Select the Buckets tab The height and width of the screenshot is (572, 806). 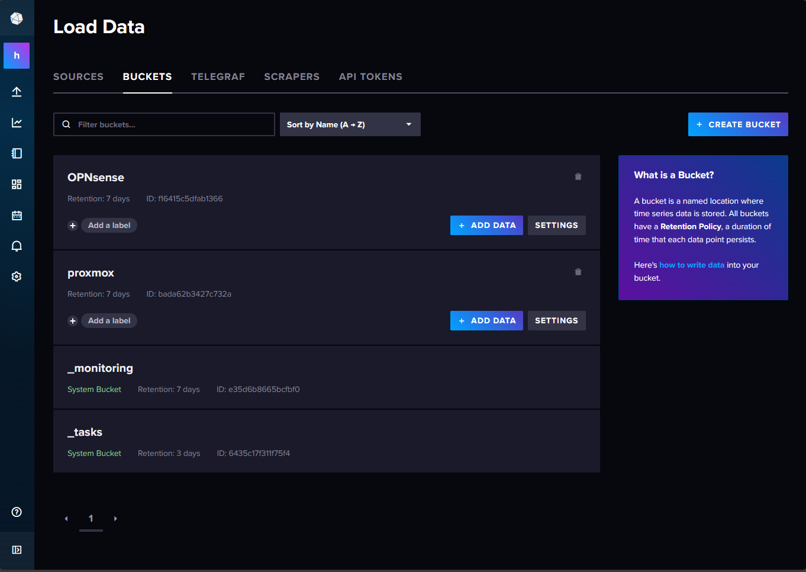pos(147,76)
